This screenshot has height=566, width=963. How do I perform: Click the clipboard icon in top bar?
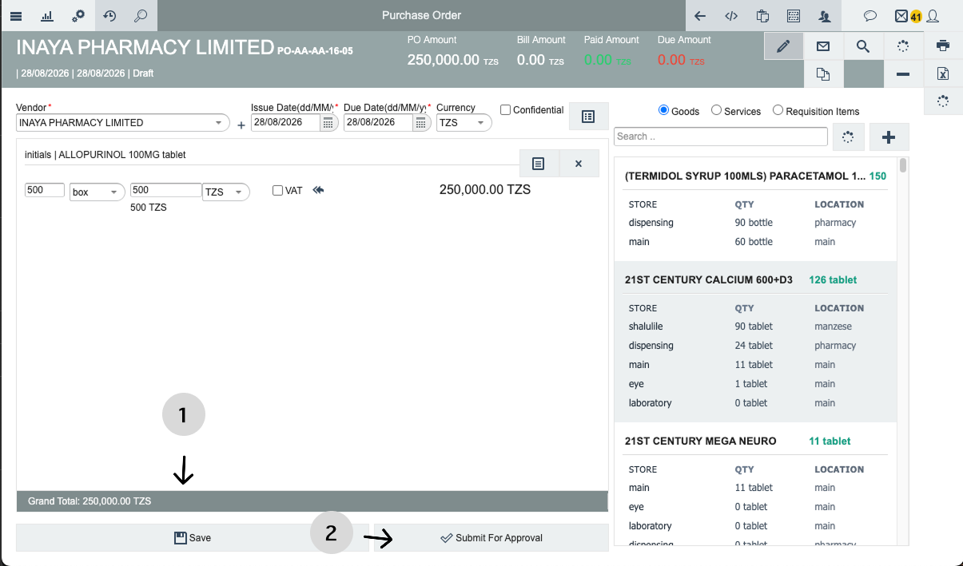pos(762,15)
